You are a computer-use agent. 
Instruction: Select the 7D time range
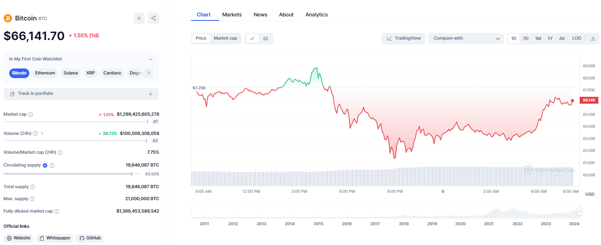(x=526, y=38)
